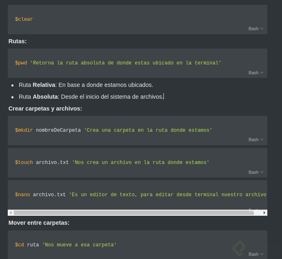
Task: Expand the Bash selector on the mkdir block
Action: [256, 139]
